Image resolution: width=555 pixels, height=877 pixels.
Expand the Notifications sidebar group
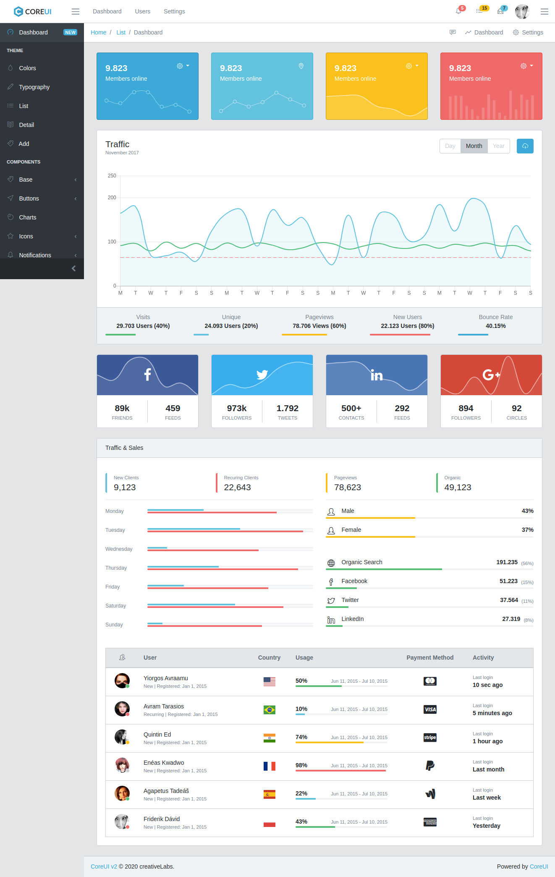coord(42,252)
